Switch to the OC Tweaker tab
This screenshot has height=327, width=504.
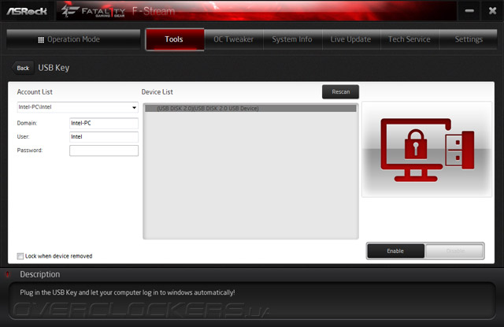pyautogui.click(x=234, y=39)
